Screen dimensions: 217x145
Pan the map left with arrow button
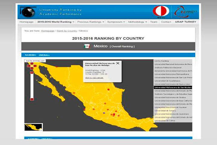(29, 66)
